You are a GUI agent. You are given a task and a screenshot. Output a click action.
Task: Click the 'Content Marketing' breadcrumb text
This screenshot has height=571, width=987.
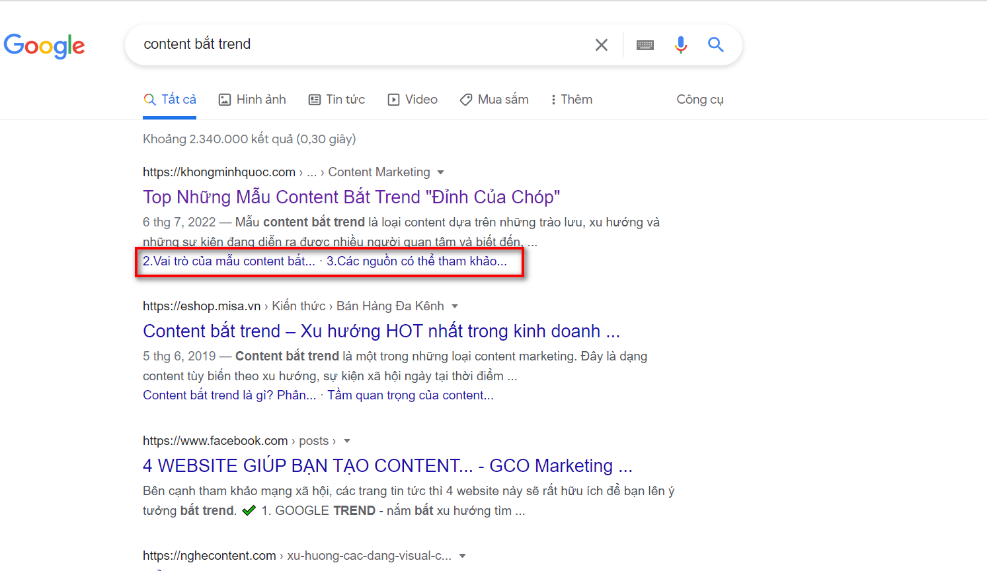[x=379, y=172]
